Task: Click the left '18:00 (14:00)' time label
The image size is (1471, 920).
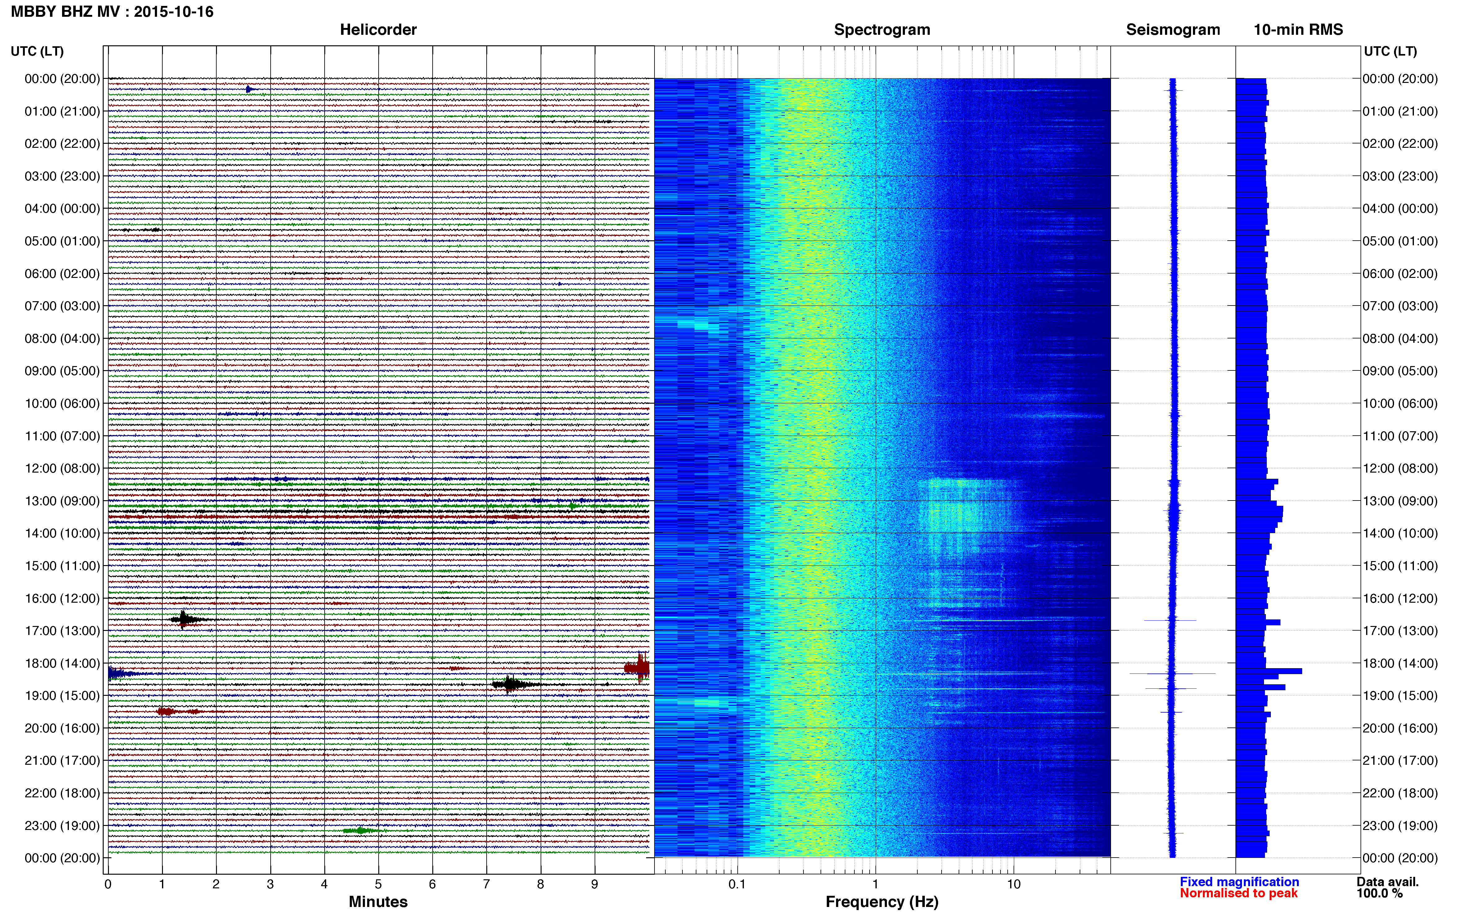Action: tap(62, 663)
